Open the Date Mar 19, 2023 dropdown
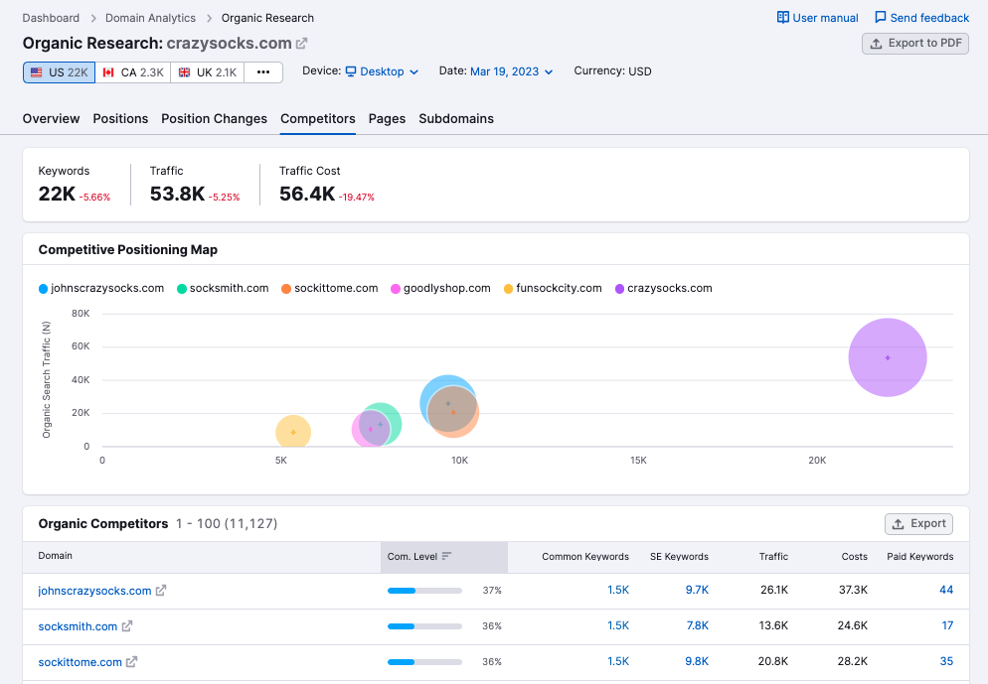The image size is (988, 684). point(511,71)
